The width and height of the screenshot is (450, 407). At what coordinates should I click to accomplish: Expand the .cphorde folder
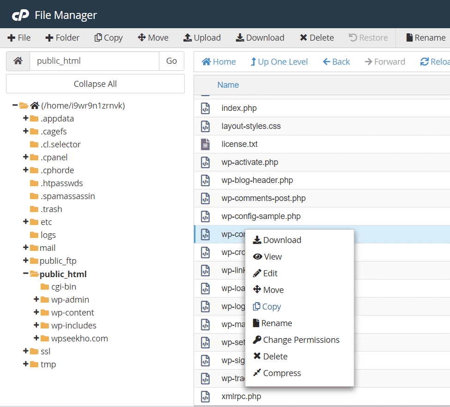25,170
